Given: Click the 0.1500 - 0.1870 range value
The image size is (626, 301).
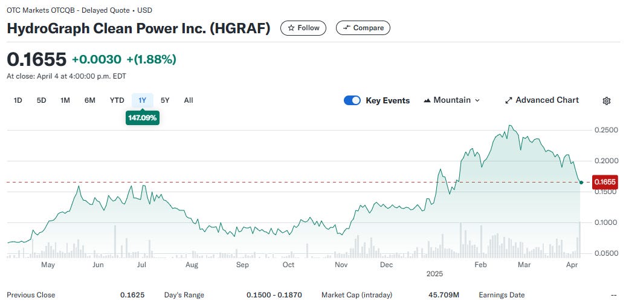Looking at the screenshot, I should click(x=274, y=295).
